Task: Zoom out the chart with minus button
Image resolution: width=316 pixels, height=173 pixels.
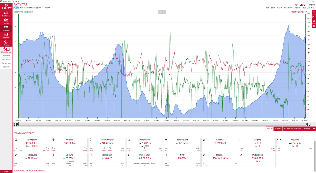Action: (x=164, y=12)
